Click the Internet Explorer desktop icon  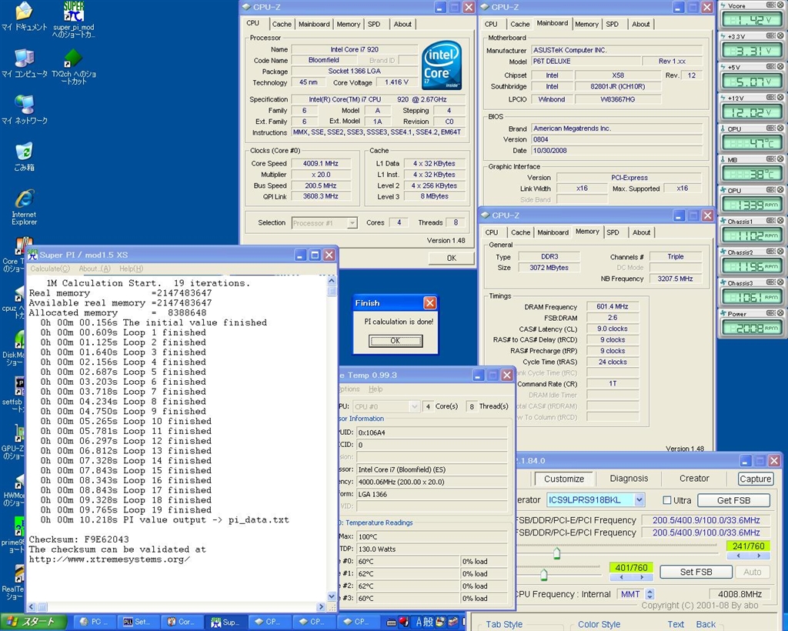point(24,199)
